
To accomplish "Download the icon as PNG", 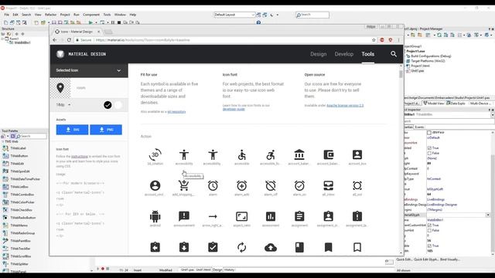I will pyautogui.click(x=106, y=130).
